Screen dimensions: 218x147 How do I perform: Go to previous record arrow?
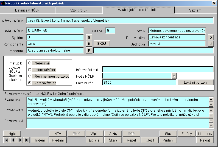pos(13,140)
